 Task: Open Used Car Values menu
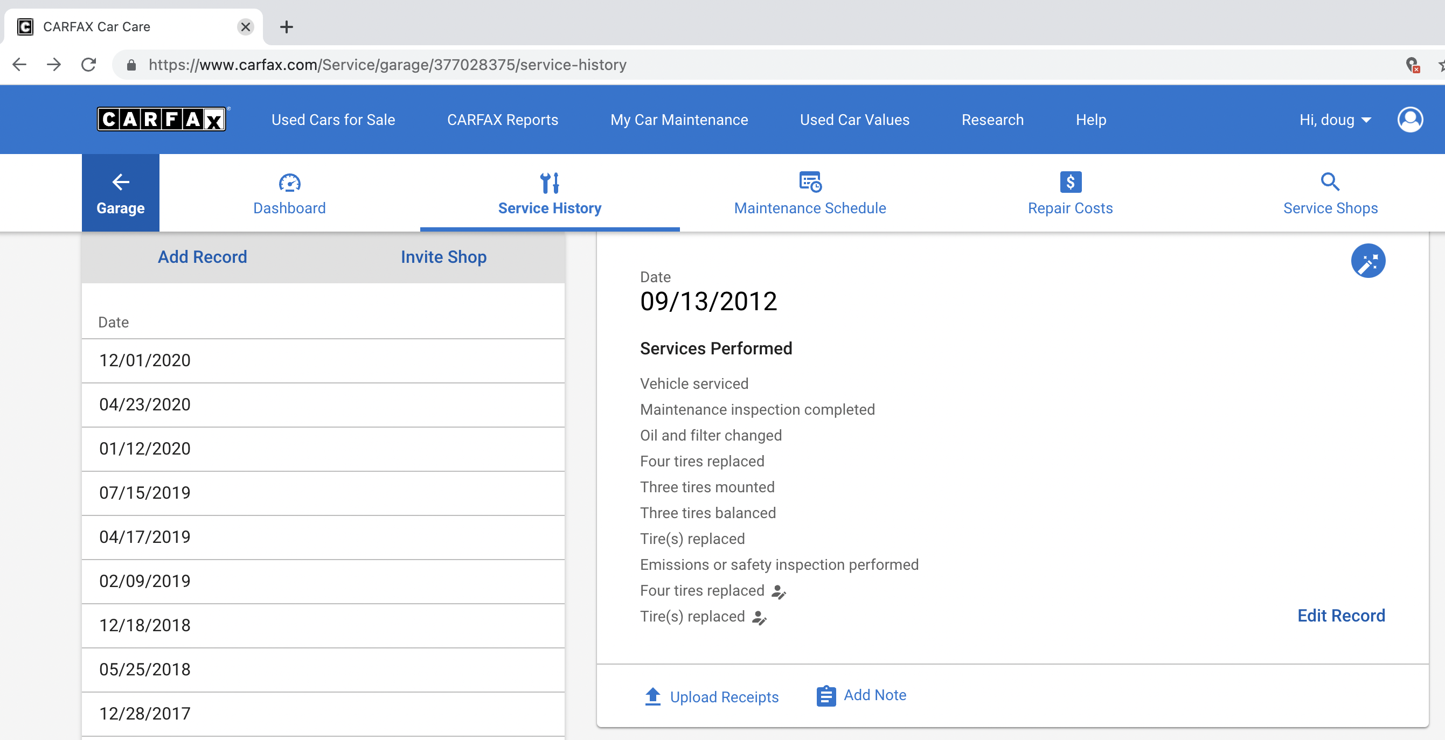click(855, 120)
